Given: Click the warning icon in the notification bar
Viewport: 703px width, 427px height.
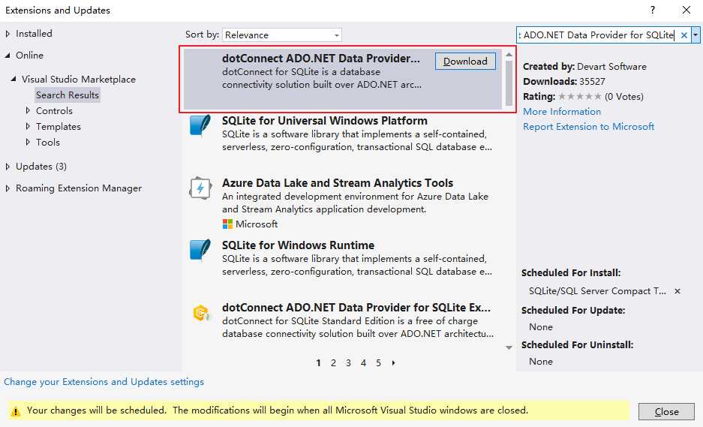Looking at the screenshot, I should (x=15, y=411).
